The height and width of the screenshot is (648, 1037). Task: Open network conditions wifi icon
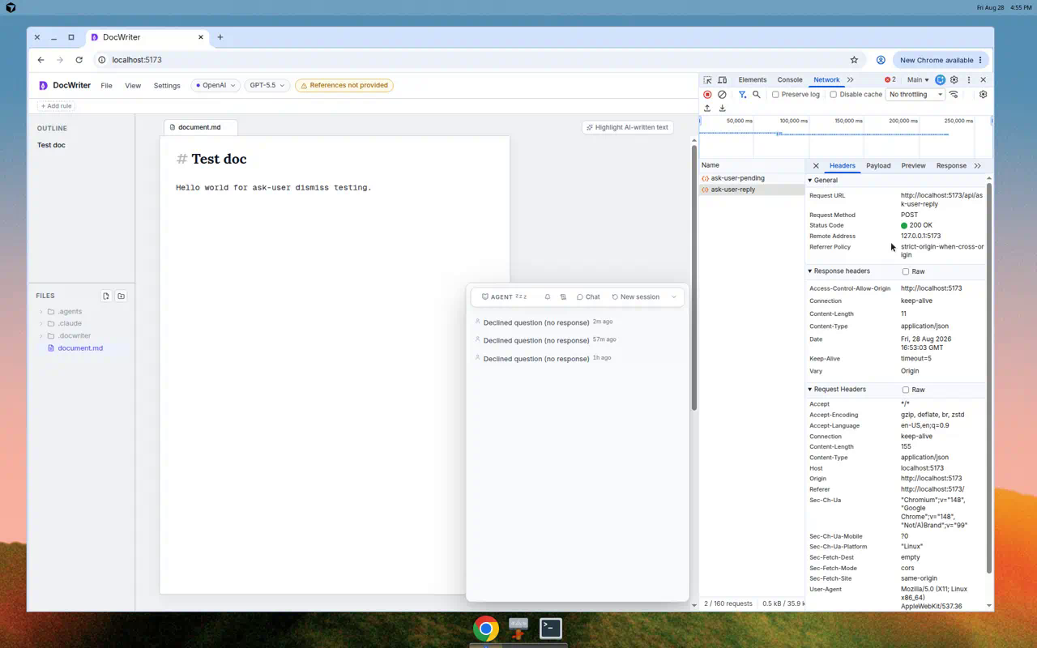(x=954, y=95)
